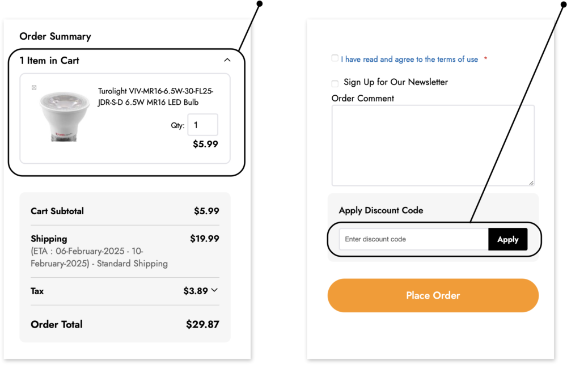The image size is (567, 365).
Task: Expand the Tax breakdown chevron
Action: [214, 290]
